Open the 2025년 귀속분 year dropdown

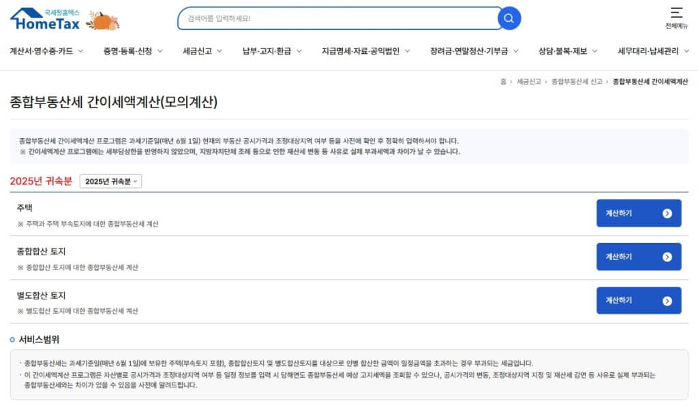click(x=110, y=181)
